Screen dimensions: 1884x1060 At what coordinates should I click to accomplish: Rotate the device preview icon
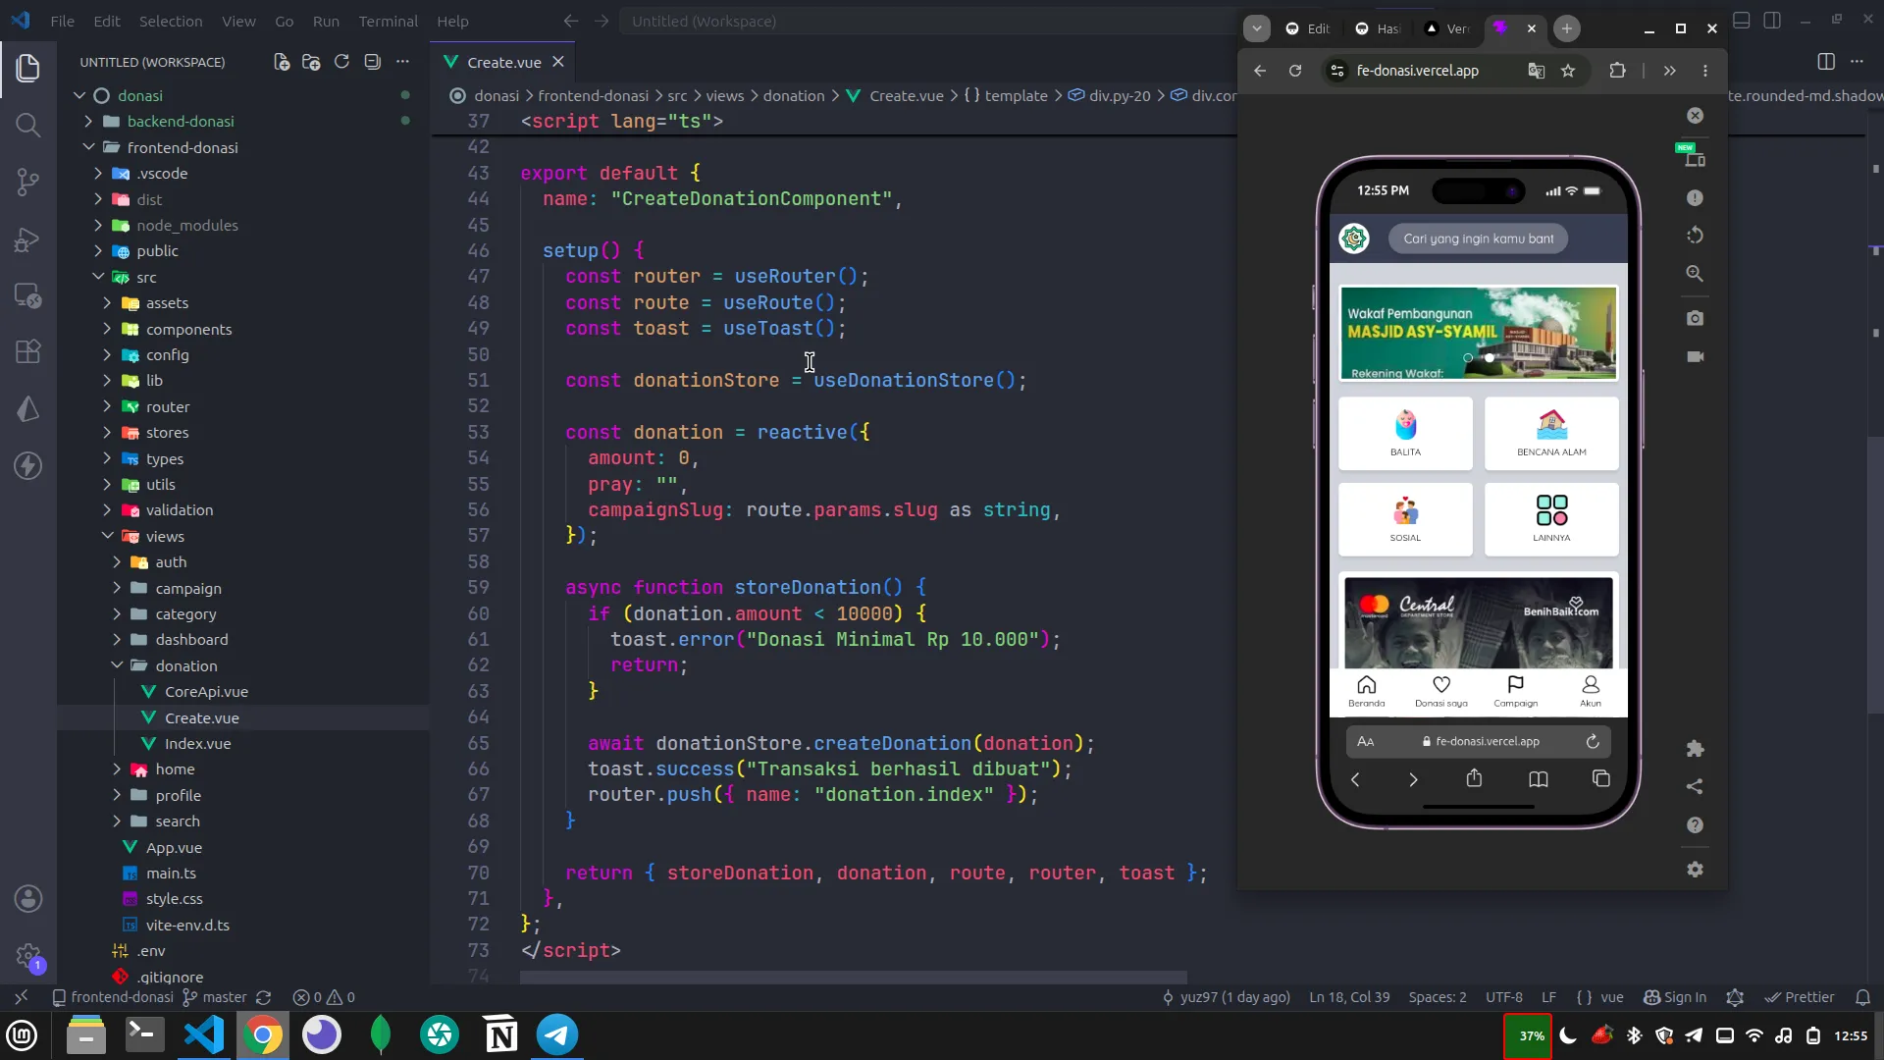pyautogui.click(x=1695, y=236)
